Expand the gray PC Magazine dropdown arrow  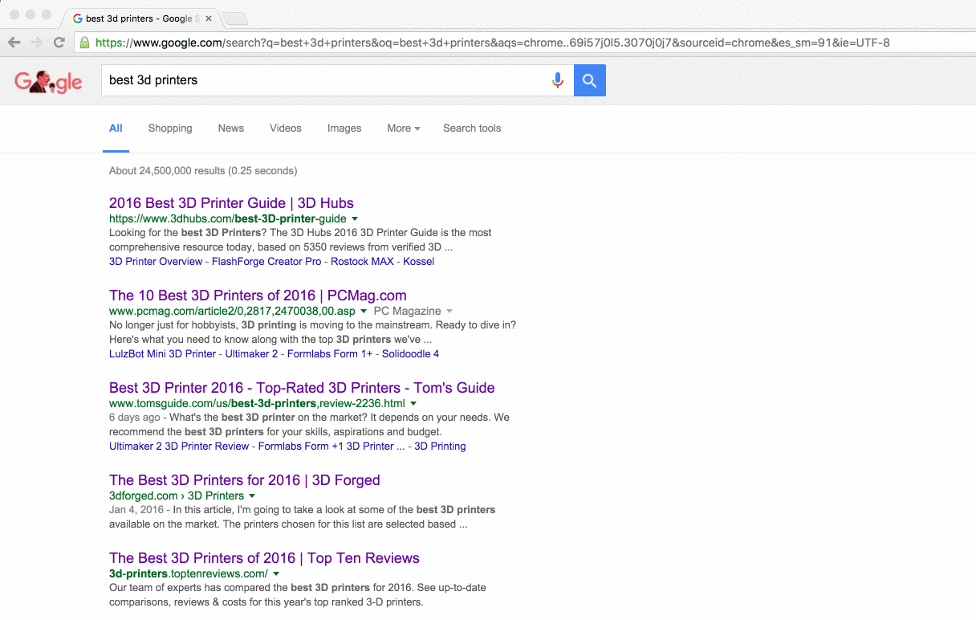pyautogui.click(x=449, y=311)
